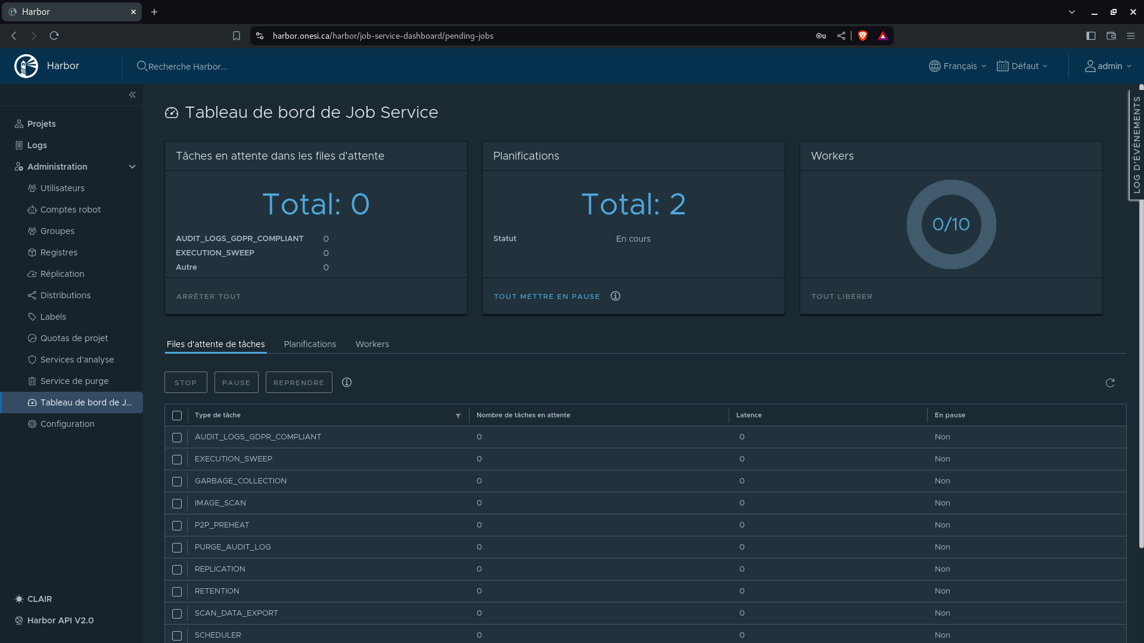
Task: Click the ARRÊTER TOUT button
Action: [208, 296]
